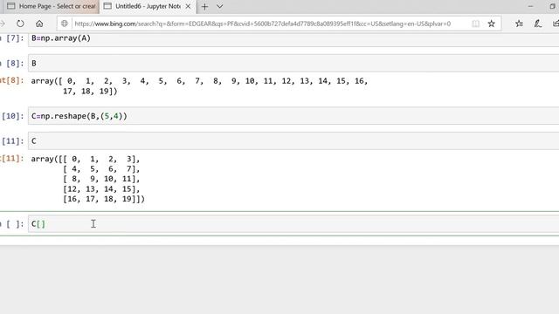
Task: Click the active cell with C[]
Action: coord(293,224)
